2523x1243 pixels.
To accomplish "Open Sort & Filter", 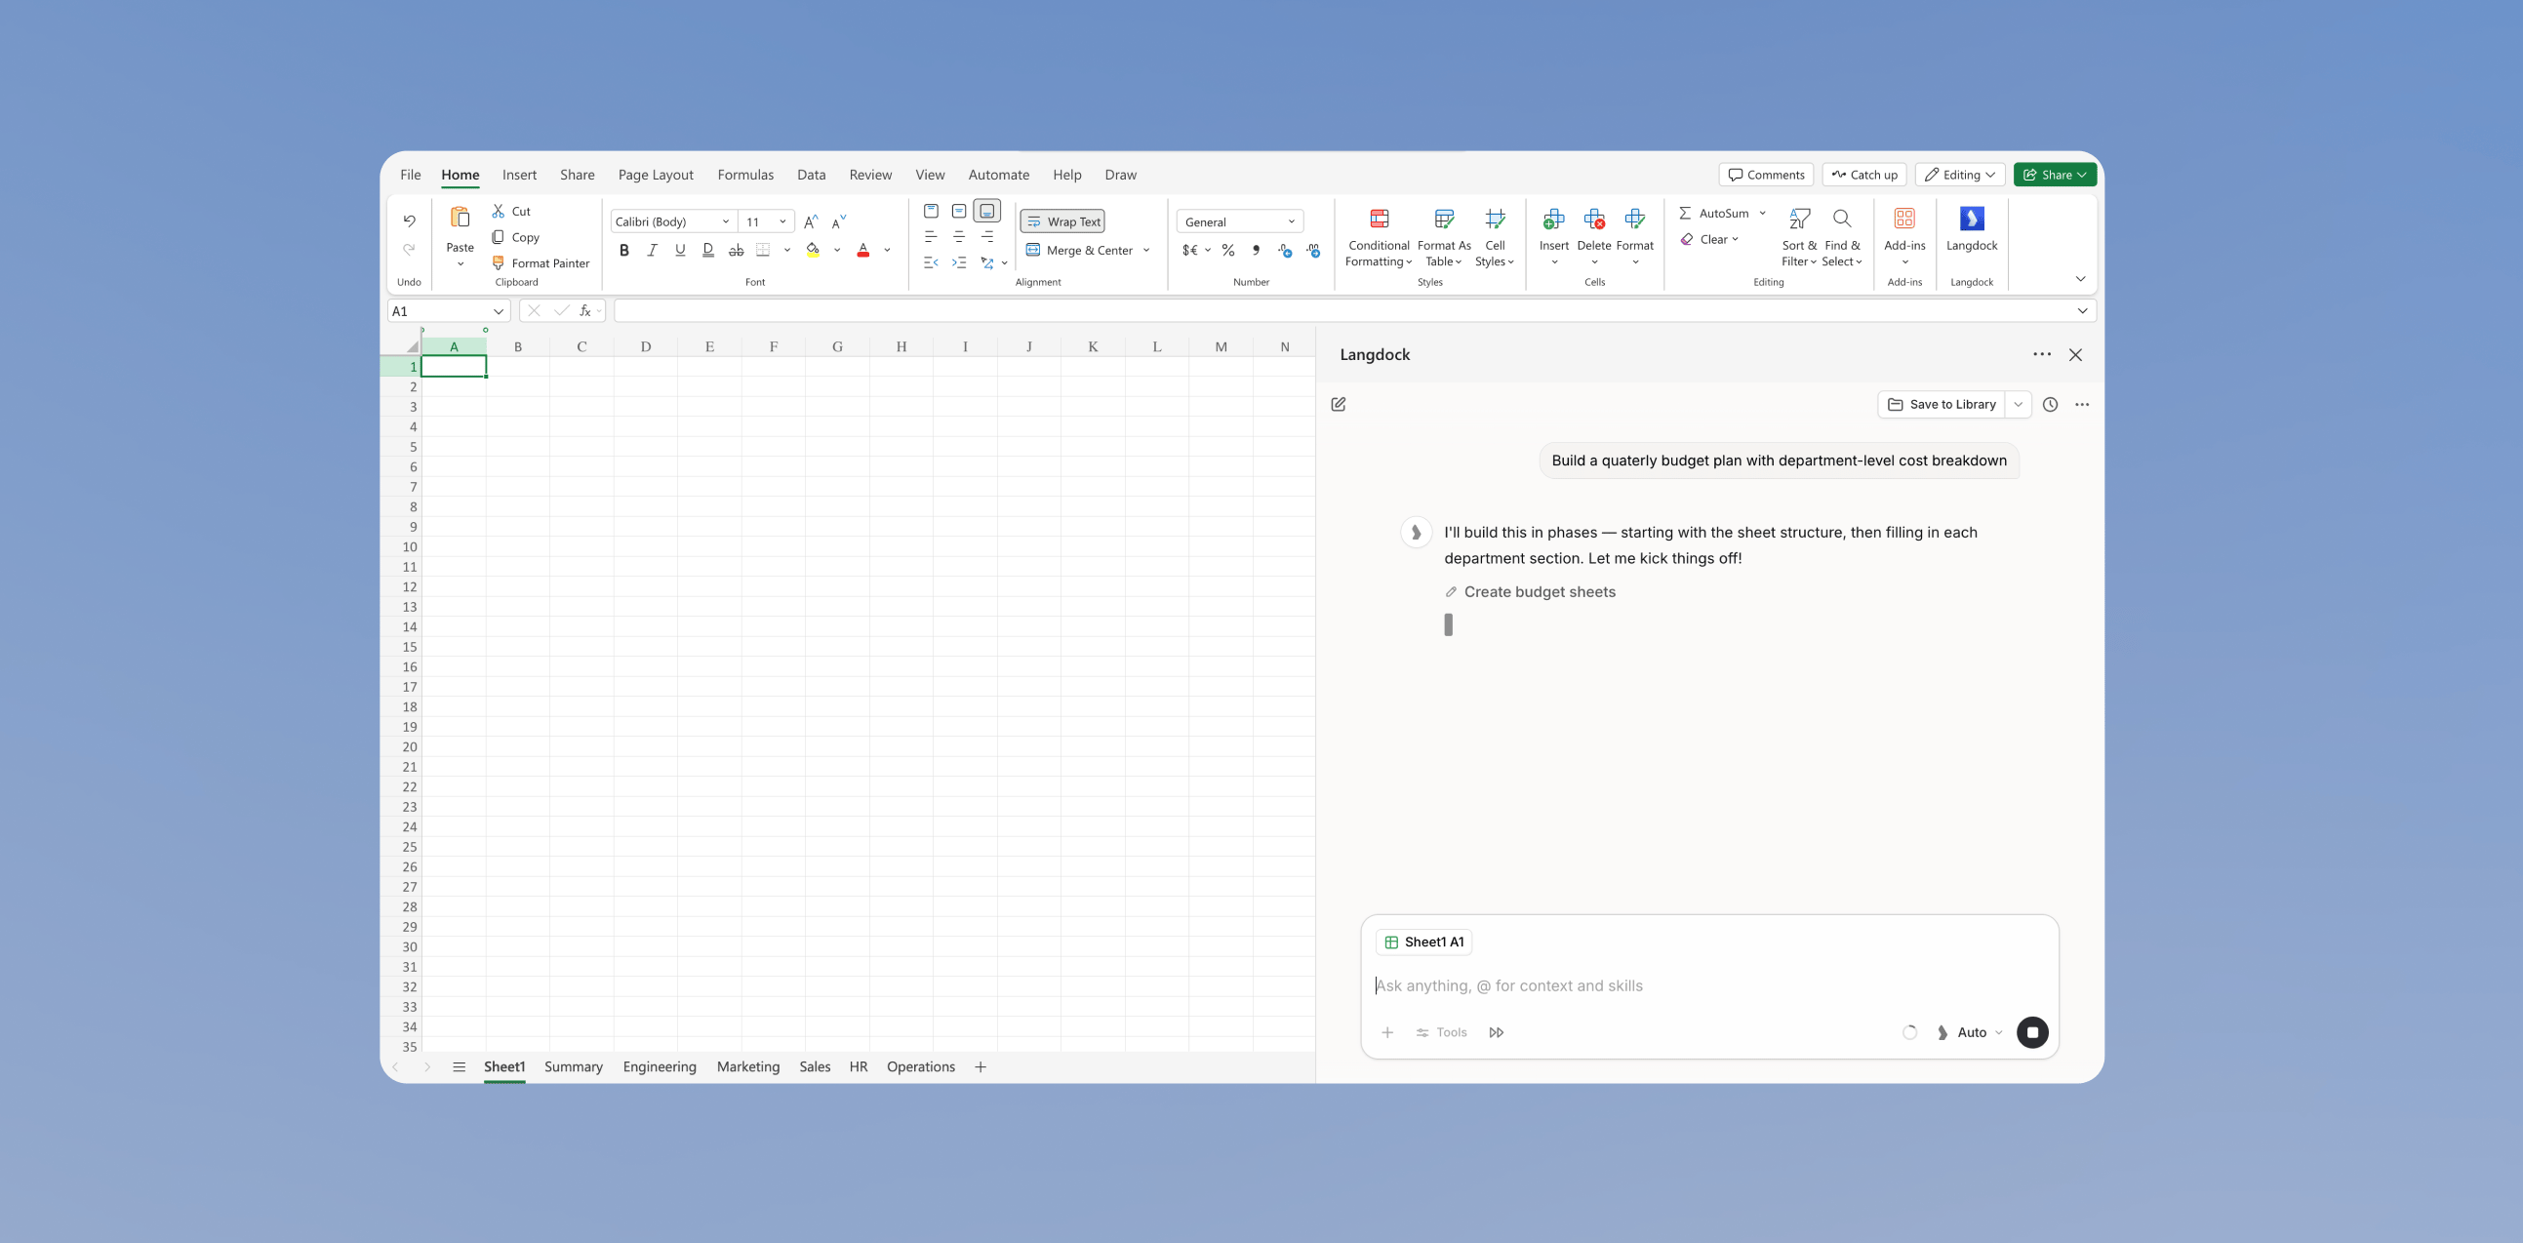I will [1799, 237].
